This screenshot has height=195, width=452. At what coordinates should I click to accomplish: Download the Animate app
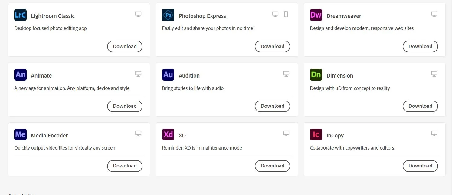(125, 106)
